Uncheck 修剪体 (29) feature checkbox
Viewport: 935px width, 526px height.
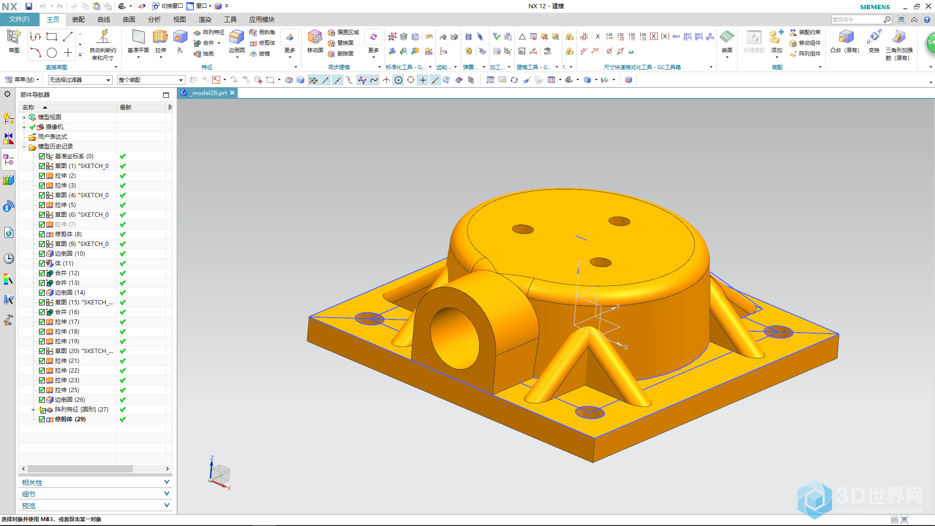coord(42,419)
